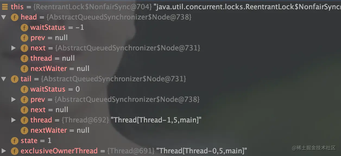
Task: Click the exclusiveOwnerThread field icon
Action: 14,151
